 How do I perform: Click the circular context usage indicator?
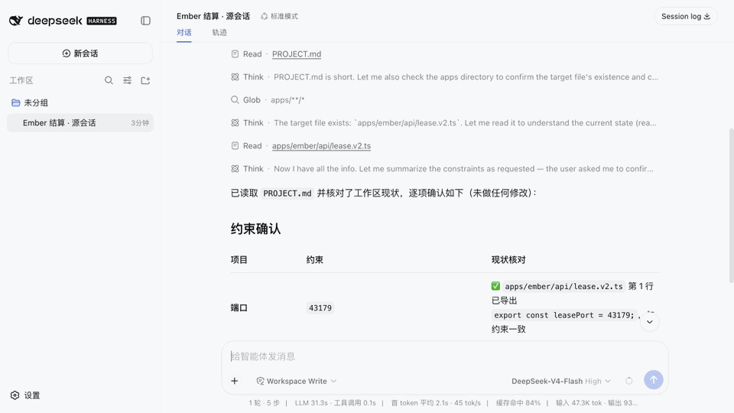pos(629,381)
